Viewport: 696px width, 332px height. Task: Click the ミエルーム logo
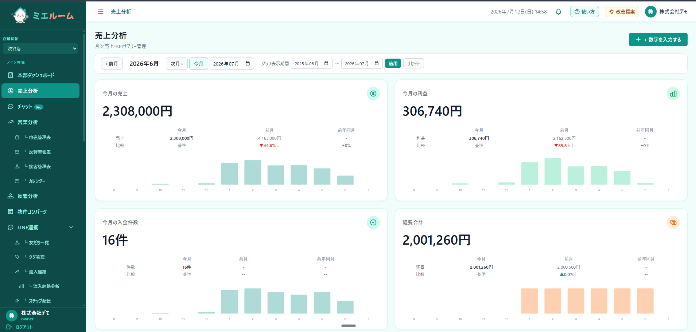tap(43, 15)
